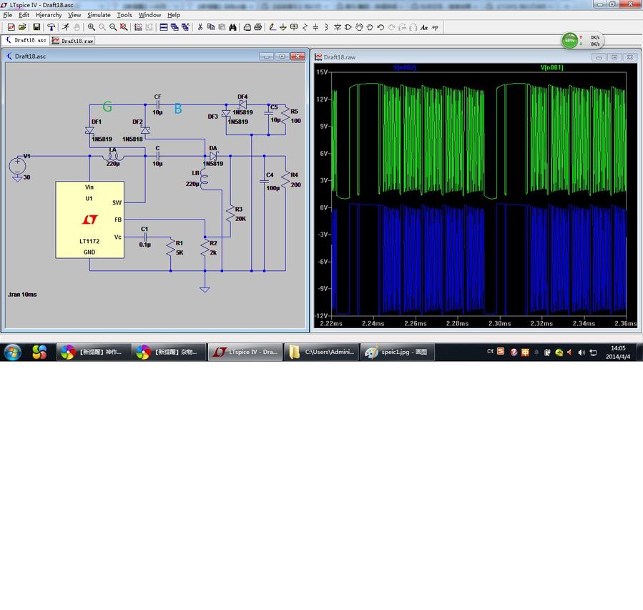Image resolution: width=643 pixels, height=610 pixels.
Task: Click the Find binoculars icon
Action: point(233,27)
